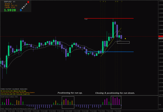
Task: Click the blue S of the Sonic logo
Action: pyautogui.click(x=21, y=10)
